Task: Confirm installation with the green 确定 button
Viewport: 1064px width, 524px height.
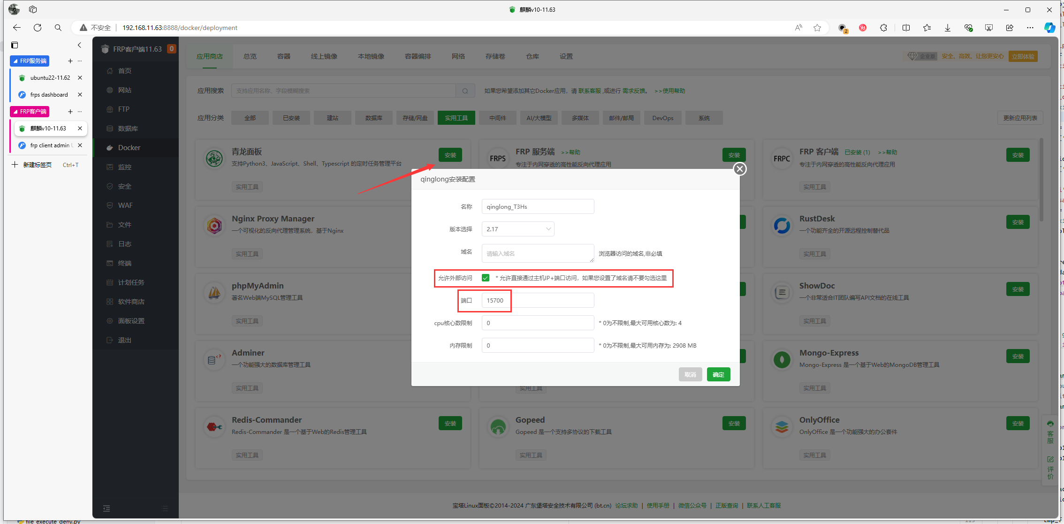Action: coord(718,374)
